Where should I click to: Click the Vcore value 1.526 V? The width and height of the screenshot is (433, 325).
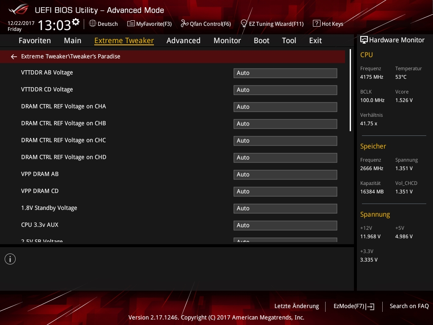point(404,100)
